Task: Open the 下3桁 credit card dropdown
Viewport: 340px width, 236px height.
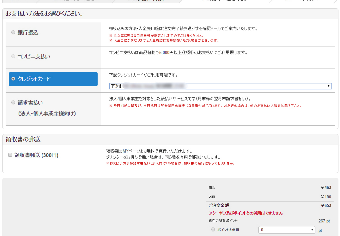Action: coord(220,86)
